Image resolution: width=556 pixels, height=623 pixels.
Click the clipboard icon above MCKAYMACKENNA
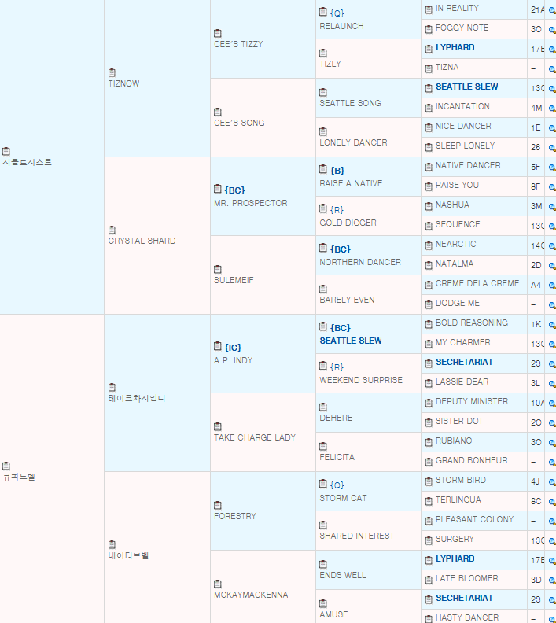tap(218, 584)
